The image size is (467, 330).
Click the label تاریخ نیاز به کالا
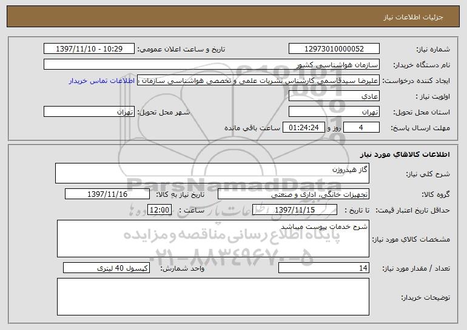coord(180,194)
